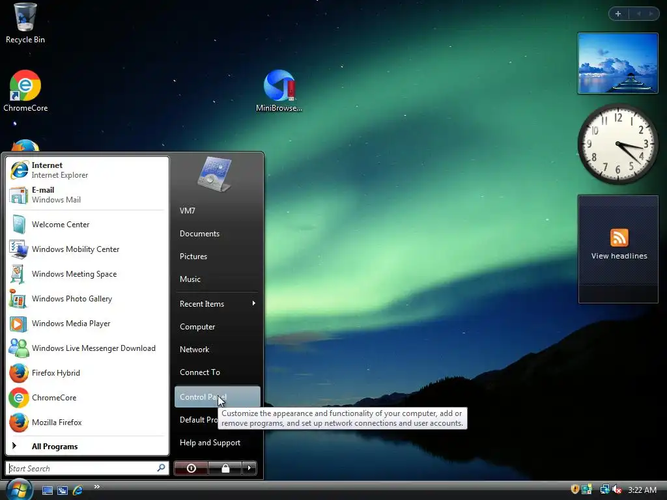
Task: Click the search magnifier in Start Search
Action: [x=162, y=468]
